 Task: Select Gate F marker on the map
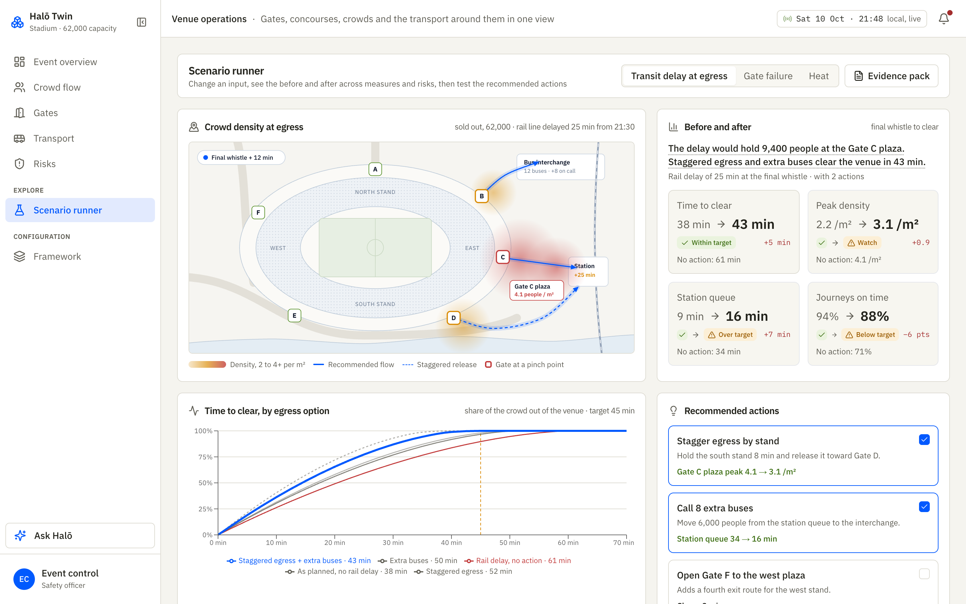tap(258, 212)
